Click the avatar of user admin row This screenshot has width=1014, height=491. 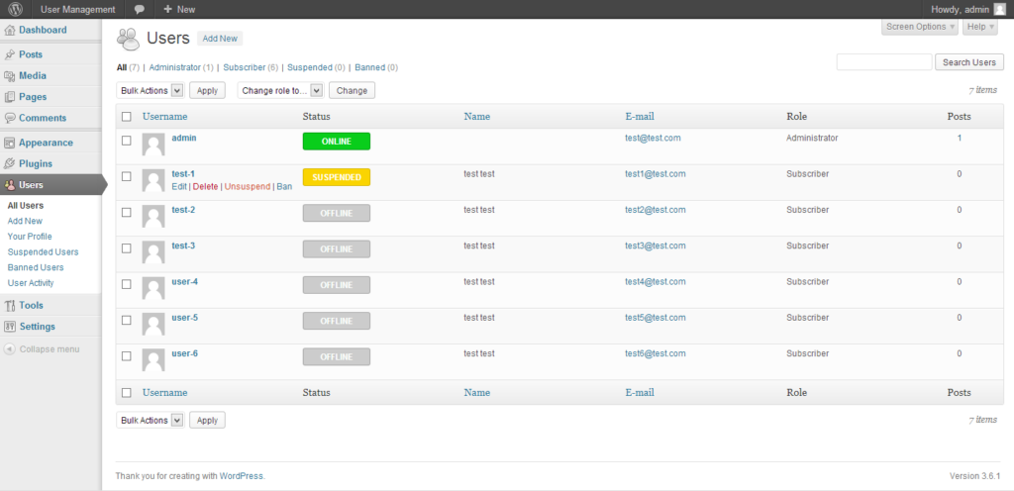153,145
